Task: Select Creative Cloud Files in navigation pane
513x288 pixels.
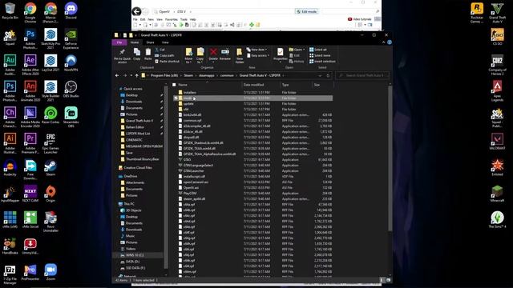Action: tap(138, 167)
